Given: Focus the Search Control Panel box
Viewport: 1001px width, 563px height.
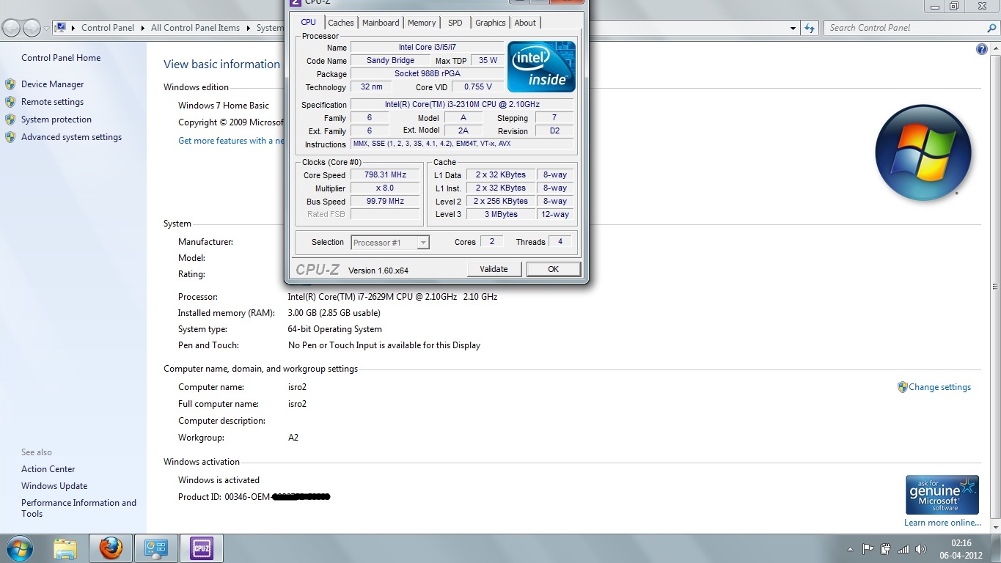Looking at the screenshot, I should (x=906, y=28).
